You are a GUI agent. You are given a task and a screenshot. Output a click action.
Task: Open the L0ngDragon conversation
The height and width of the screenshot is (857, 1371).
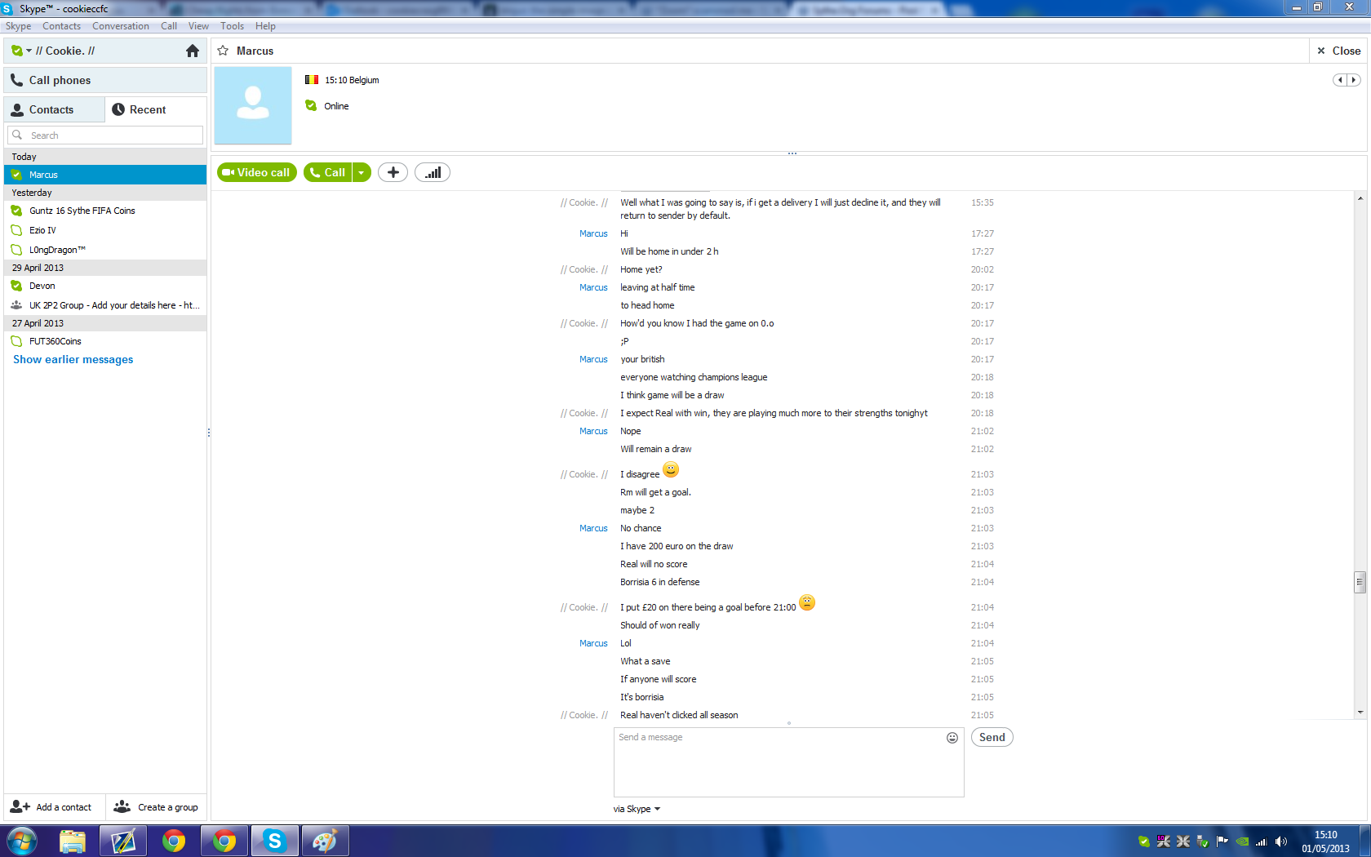pos(105,250)
